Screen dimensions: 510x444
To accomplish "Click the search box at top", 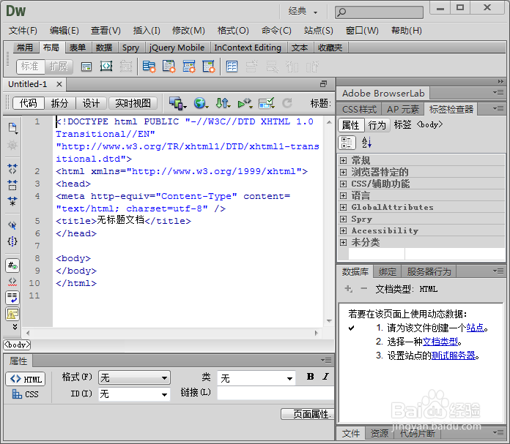I will pyautogui.click(x=379, y=12).
